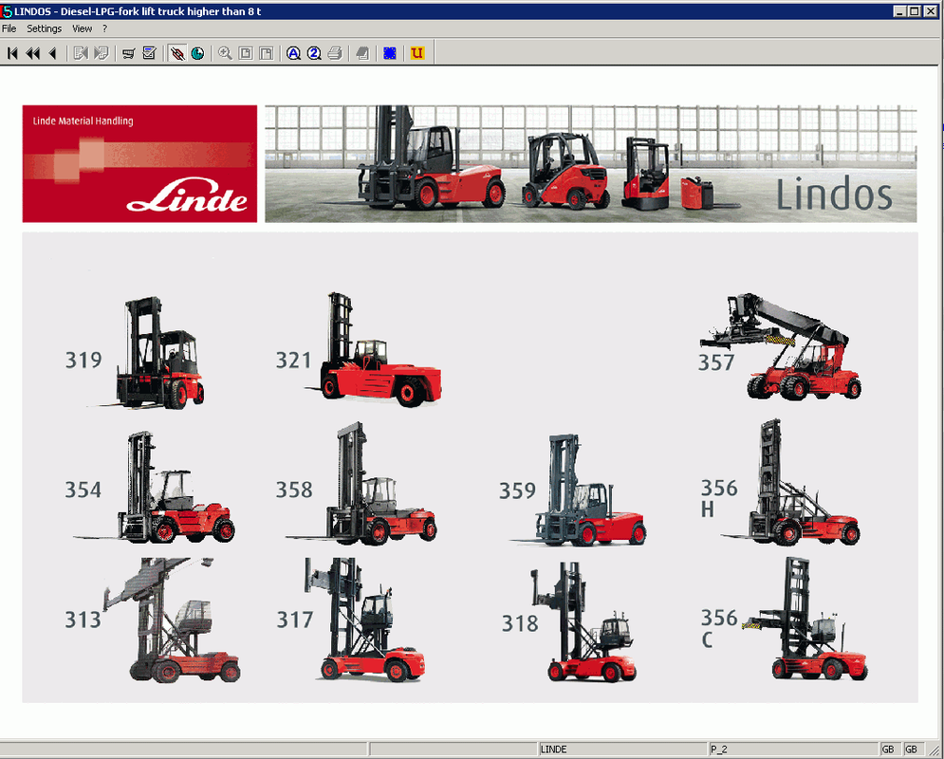Select container handler series 318

[x=569, y=622]
